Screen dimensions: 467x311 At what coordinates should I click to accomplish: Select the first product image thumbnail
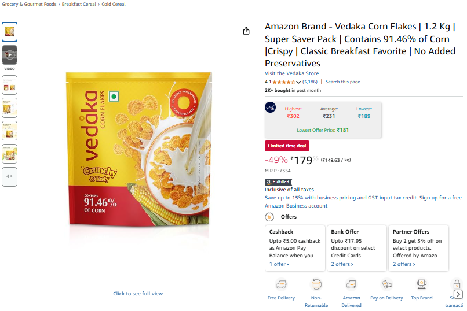pyautogui.click(x=9, y=32)
